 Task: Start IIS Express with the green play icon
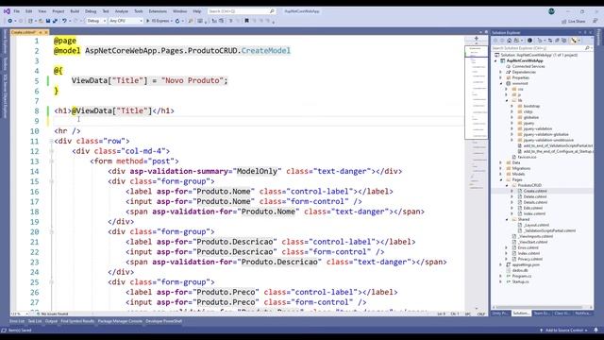point(147,21)
